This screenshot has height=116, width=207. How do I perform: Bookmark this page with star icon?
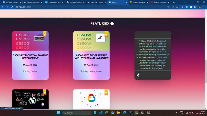click(177, 7)
